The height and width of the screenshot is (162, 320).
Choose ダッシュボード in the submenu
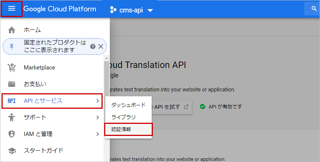pos(128,105)
